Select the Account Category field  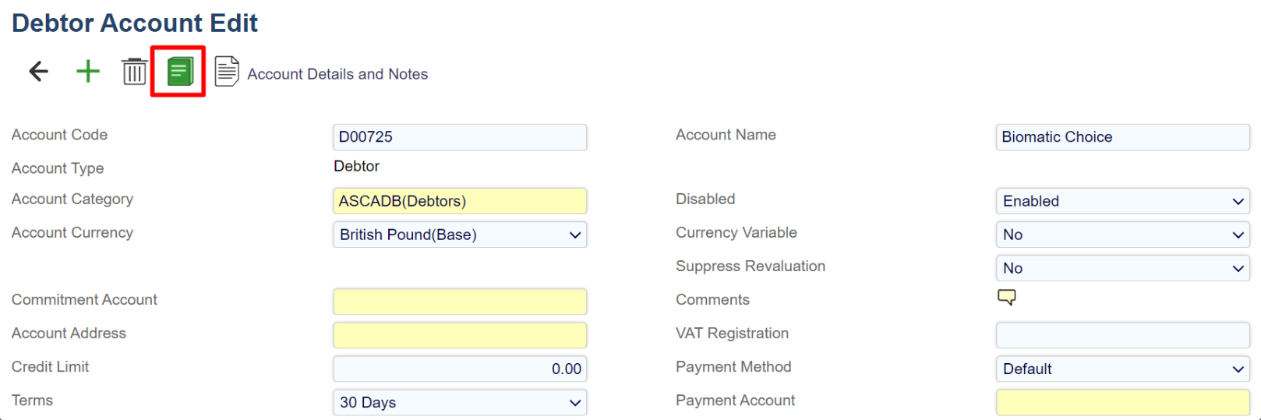460,201
